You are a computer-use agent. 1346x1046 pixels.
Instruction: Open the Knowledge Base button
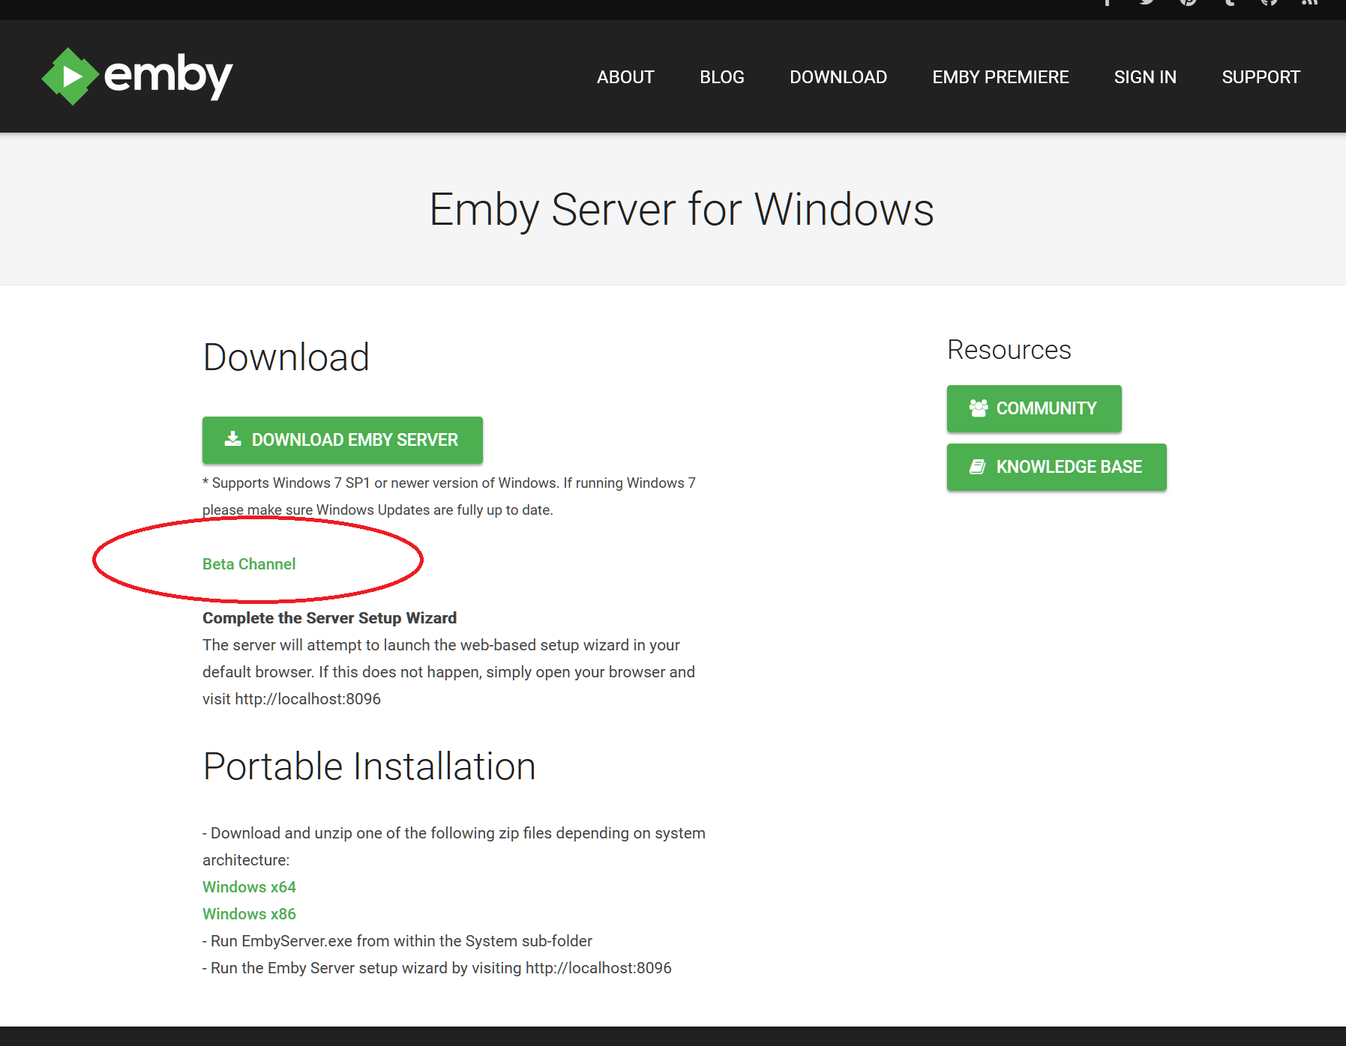(1057, 467)
